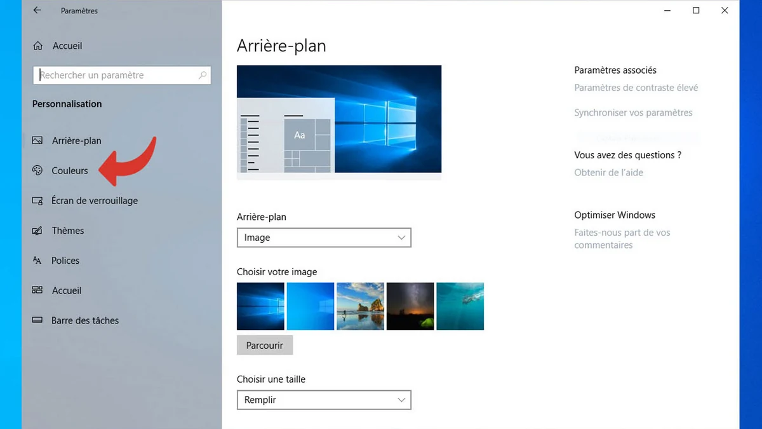This screenshot has width=762, height=429.
Task: Open Paramètres de contraste élevé
Action: coord(636,87)
